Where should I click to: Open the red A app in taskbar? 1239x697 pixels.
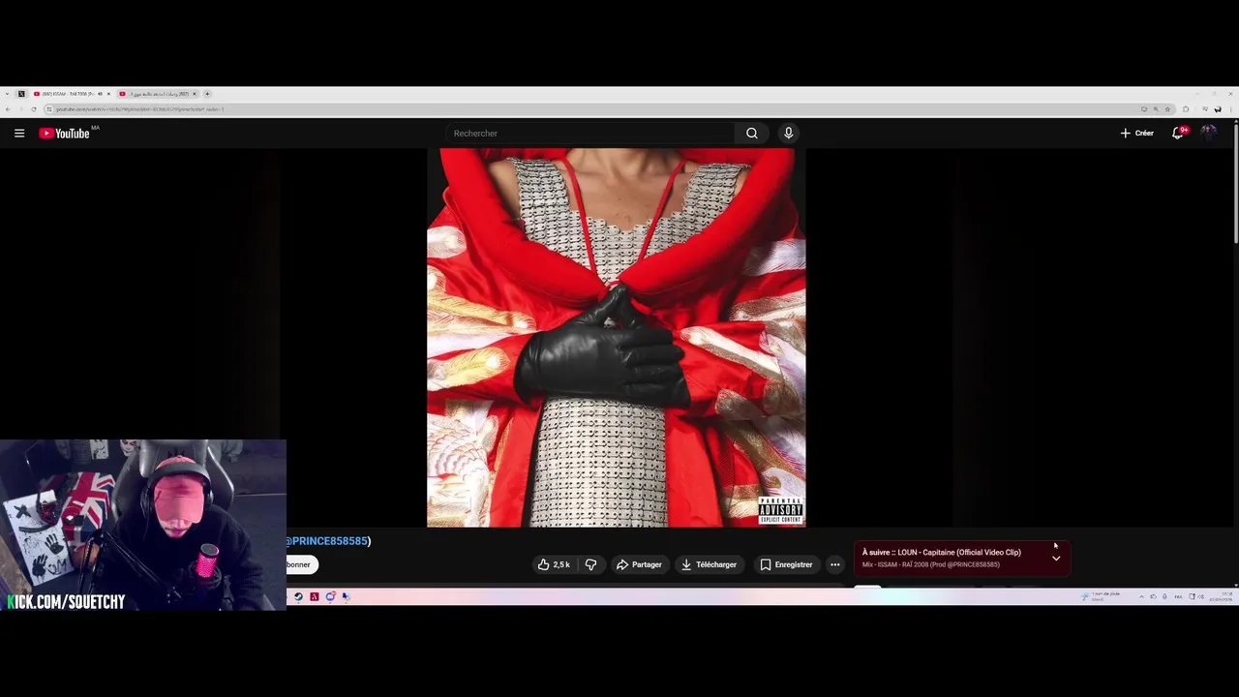[314, 596]
